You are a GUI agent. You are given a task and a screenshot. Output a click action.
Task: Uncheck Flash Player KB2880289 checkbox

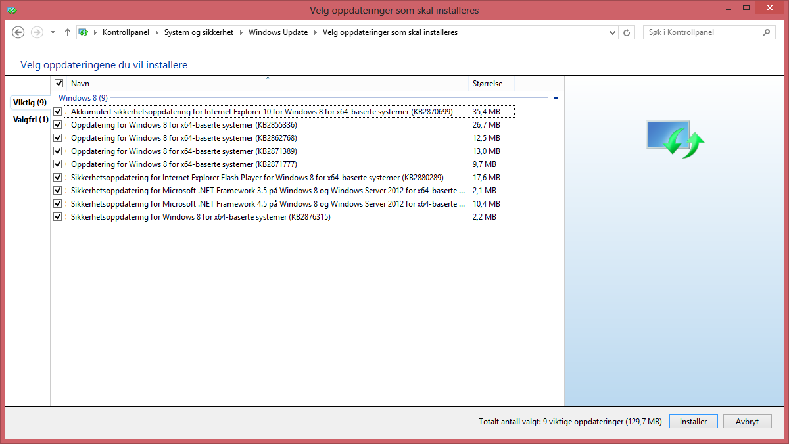(x=58, y=178)
